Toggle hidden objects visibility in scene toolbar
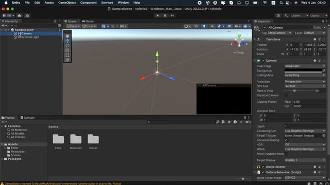This screenshot has width=330, height=185. (x=229, y=26)
